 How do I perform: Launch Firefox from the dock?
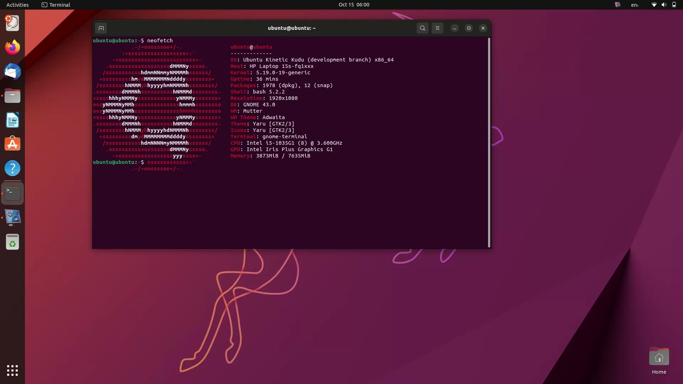12,47
